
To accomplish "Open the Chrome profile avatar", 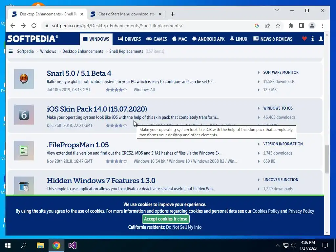I will click(312, 26).
